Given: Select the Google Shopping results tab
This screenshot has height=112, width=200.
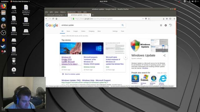Looking at the screenshot, I should click(92, 31).
